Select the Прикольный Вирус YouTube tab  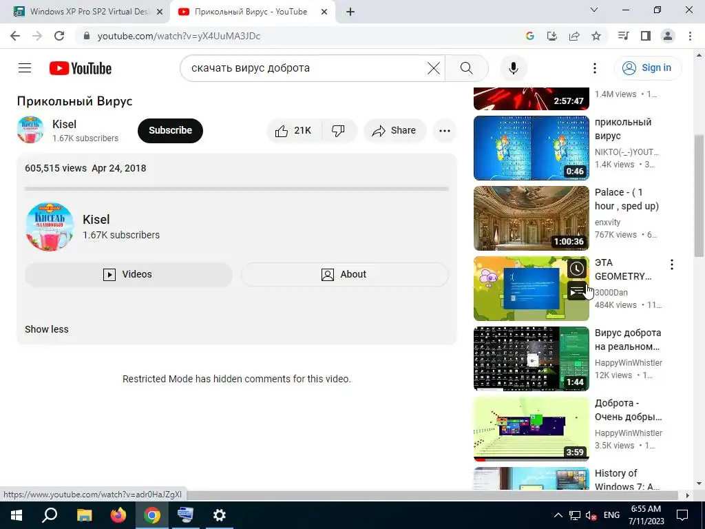coord(252,12)
